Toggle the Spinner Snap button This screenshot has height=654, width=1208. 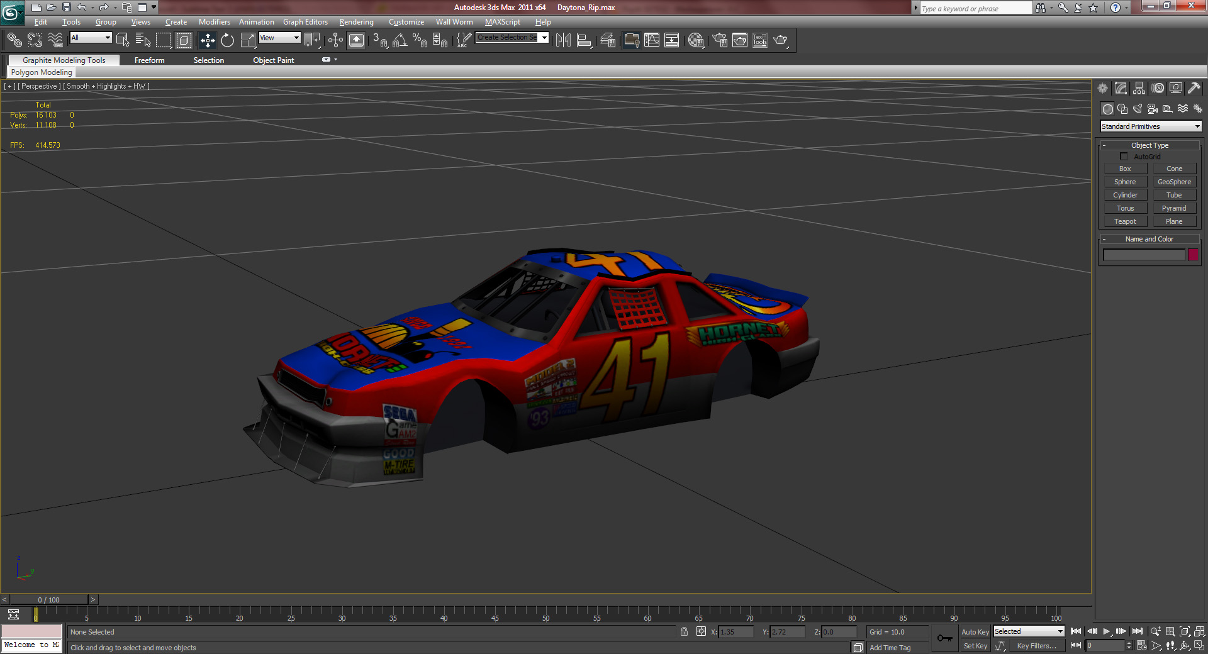tap(440, 40)
